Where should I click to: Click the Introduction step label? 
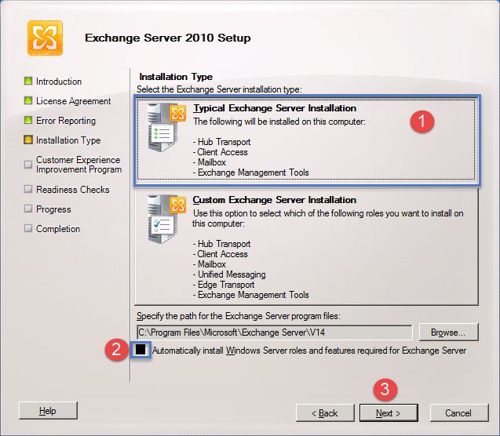(x=59, y=82)
